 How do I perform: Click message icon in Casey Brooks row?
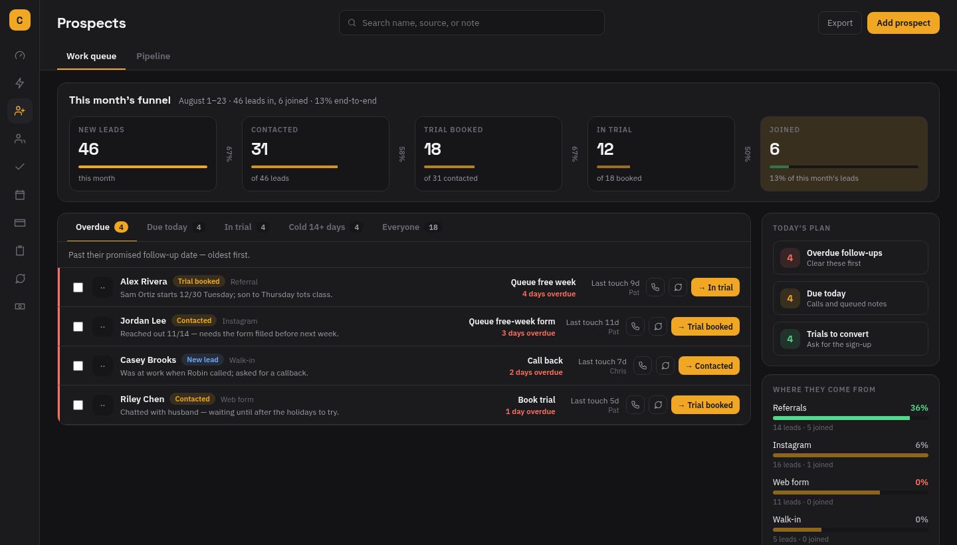pos(665,366)
